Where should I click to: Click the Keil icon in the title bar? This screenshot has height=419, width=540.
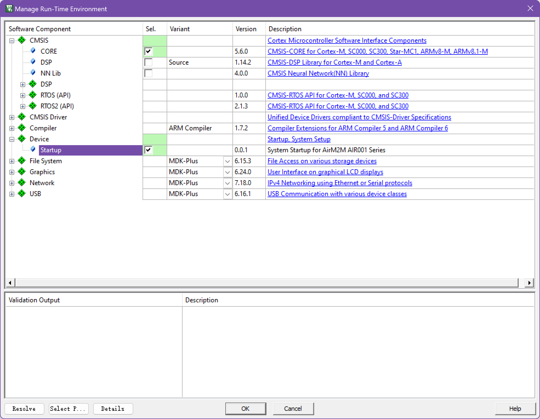click(9, 8)
